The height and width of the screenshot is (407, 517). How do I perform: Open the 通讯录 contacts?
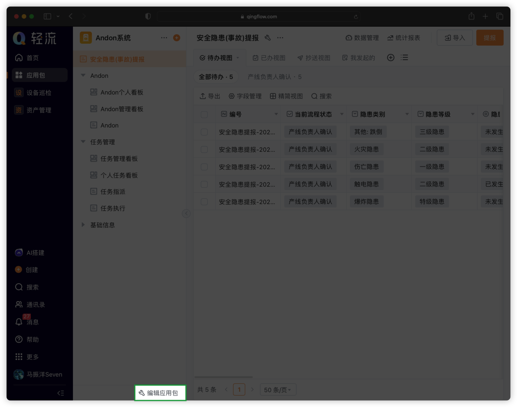pos(30,305)
